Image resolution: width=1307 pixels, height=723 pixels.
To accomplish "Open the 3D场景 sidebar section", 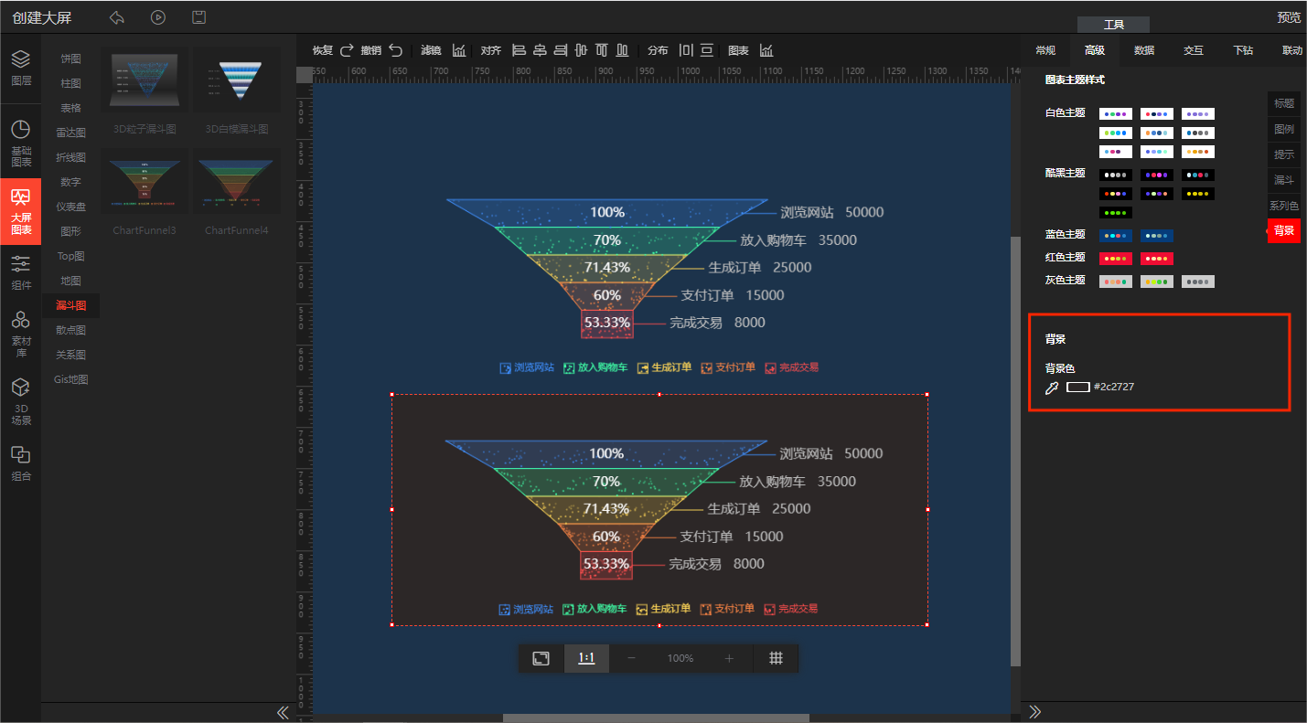I will [x=20, y=402].
